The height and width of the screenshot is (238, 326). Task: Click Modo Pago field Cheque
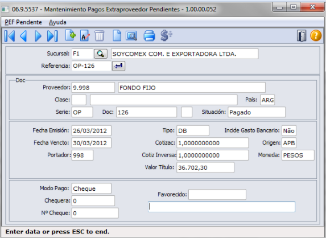92,188
